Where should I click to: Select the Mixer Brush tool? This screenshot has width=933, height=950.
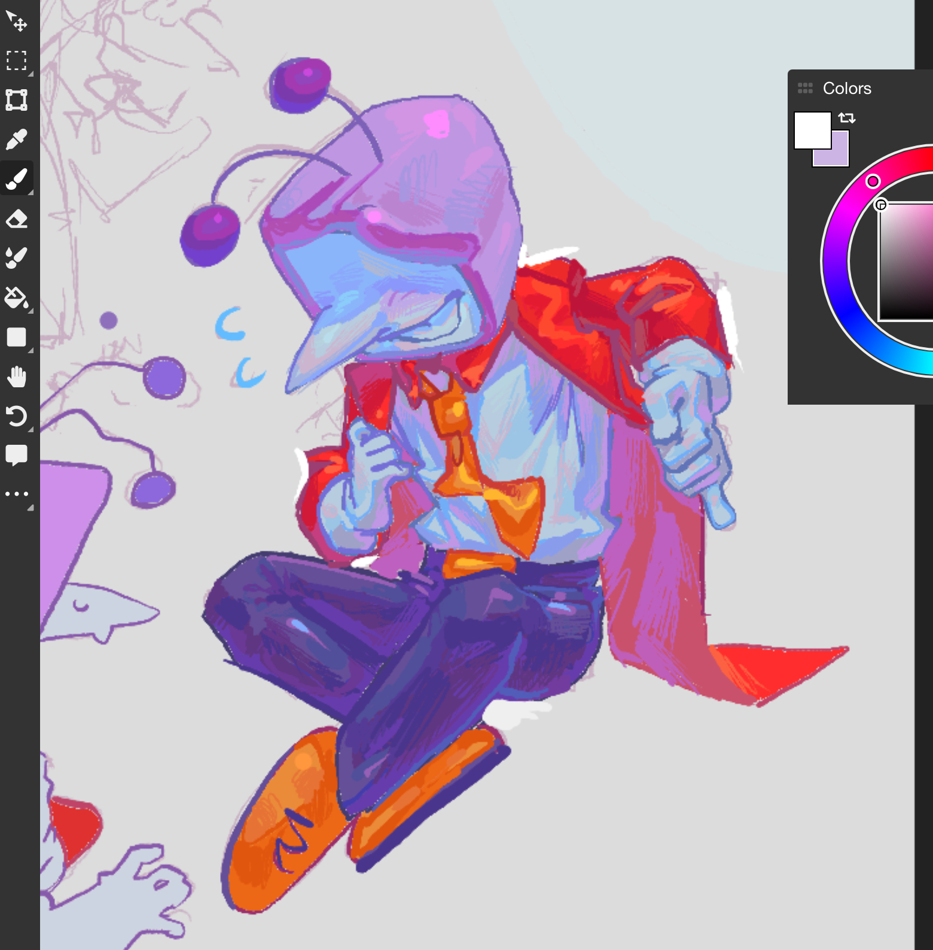[x=16, y=258]
